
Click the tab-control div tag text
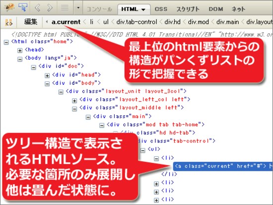click(x=177, y=141)
